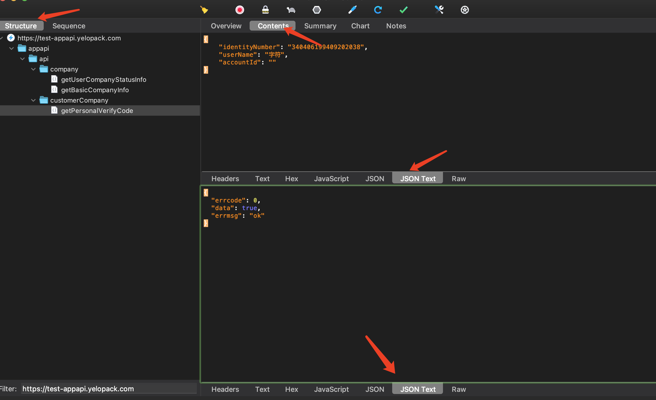The width and height of the screenshot is (656, 400).
Task: Click the host lightning bolt icon
Action: (11, 38)
